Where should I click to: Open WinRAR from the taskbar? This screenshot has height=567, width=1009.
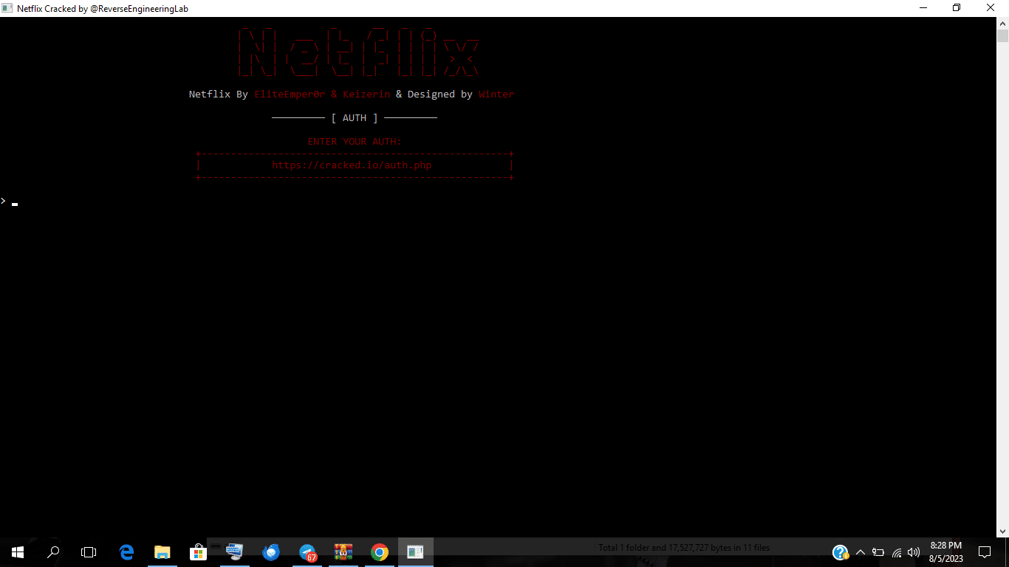point(343,551)
